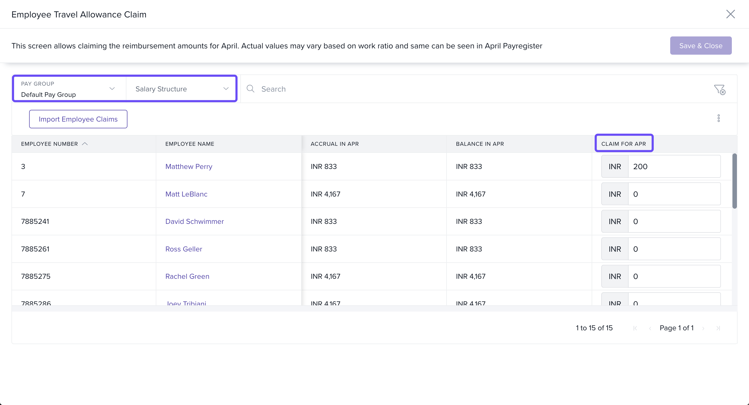Viewport: 749px width, 405px height.
Task: Open Matthew Perry employee link
Action: pyautogui.click(x=189, y=166)
